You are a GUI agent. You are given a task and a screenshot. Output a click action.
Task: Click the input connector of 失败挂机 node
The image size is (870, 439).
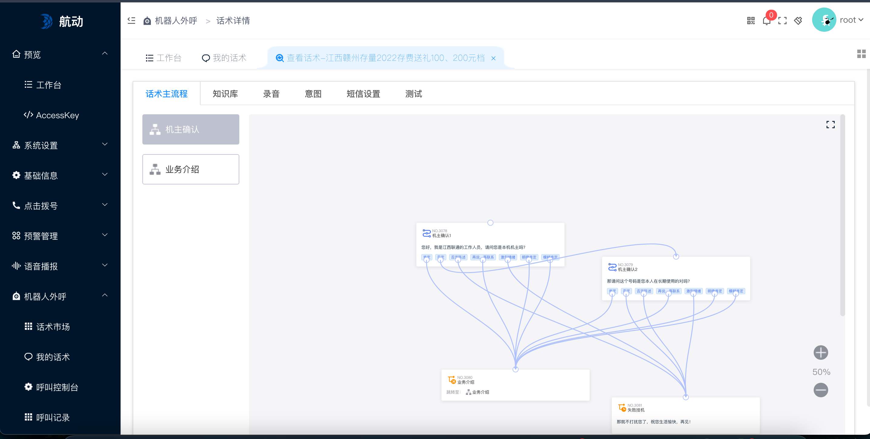tap(686, 397)
